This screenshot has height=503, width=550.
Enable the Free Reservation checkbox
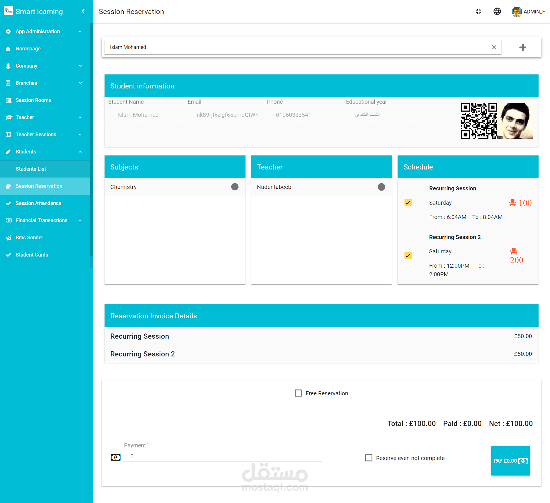[298, 393]
